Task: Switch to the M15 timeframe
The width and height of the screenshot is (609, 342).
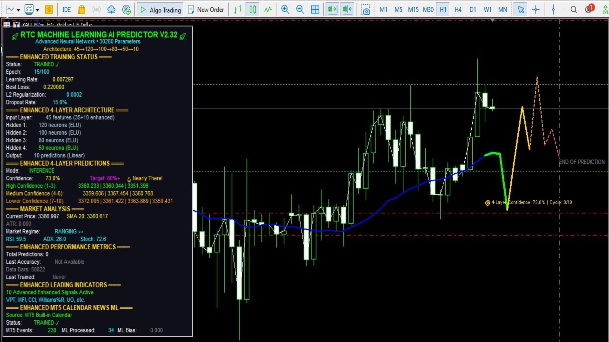Action: 413,9
